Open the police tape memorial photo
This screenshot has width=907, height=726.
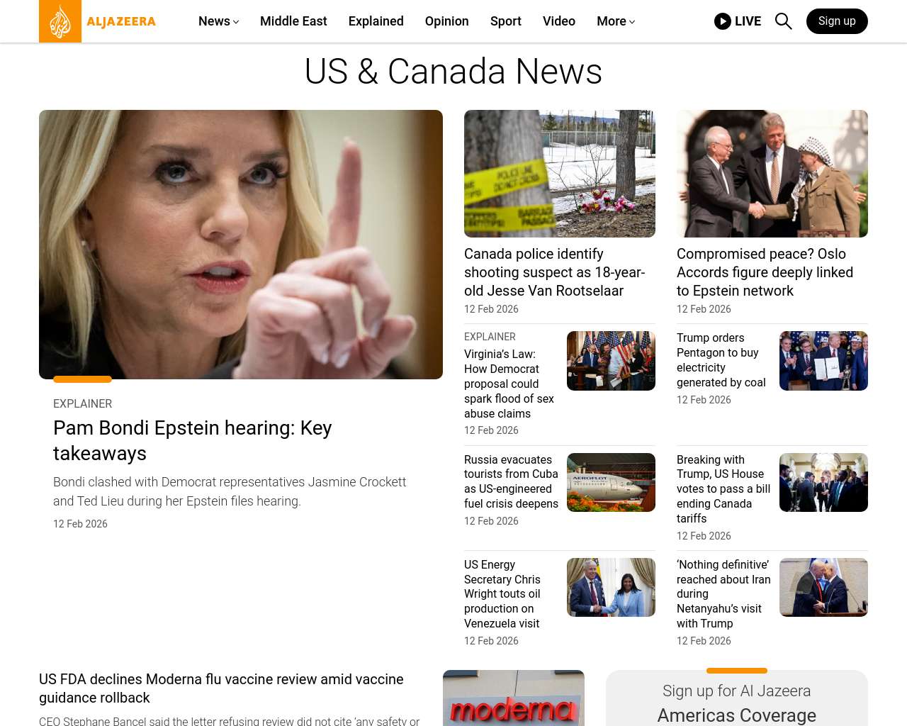pos(560,174)
